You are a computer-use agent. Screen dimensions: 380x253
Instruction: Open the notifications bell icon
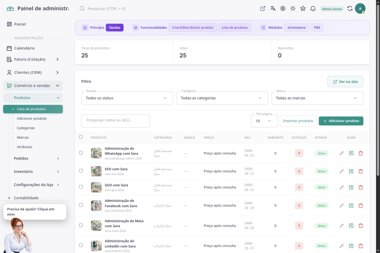tap(313, 9)
